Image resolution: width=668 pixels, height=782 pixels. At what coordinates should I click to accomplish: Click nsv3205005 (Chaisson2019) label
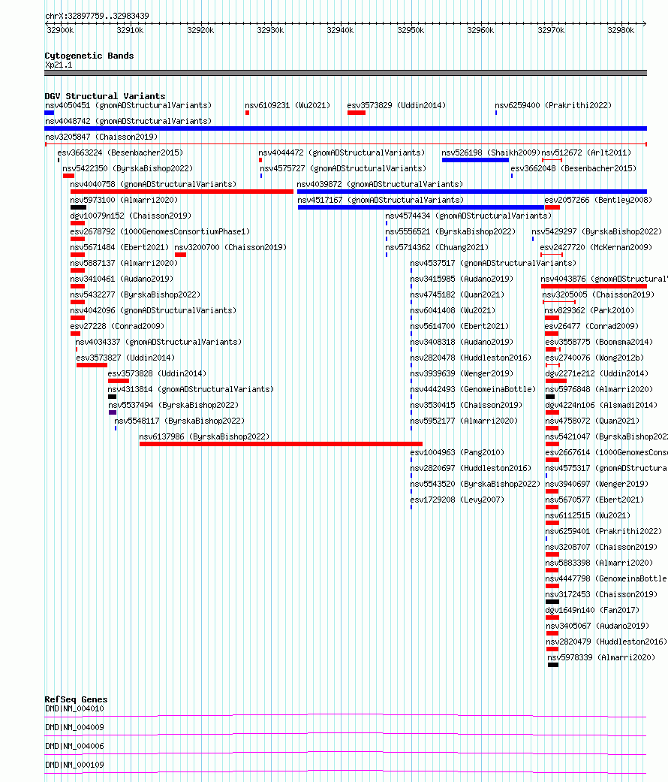(x=598, y=294)
